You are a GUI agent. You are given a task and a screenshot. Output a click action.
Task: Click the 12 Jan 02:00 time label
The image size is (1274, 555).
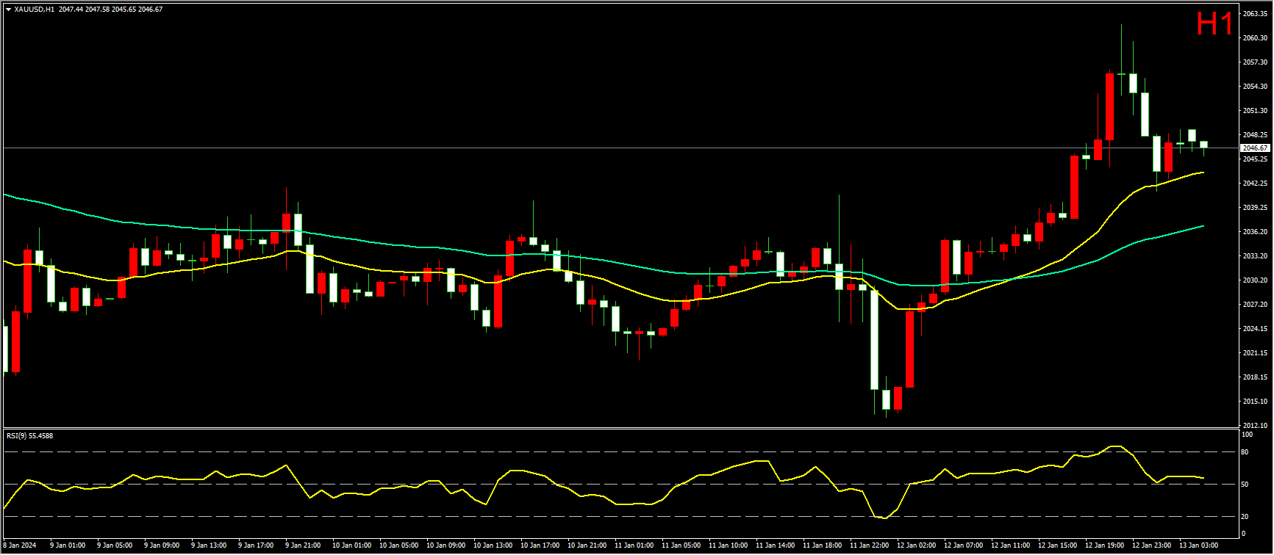[916, 545]
